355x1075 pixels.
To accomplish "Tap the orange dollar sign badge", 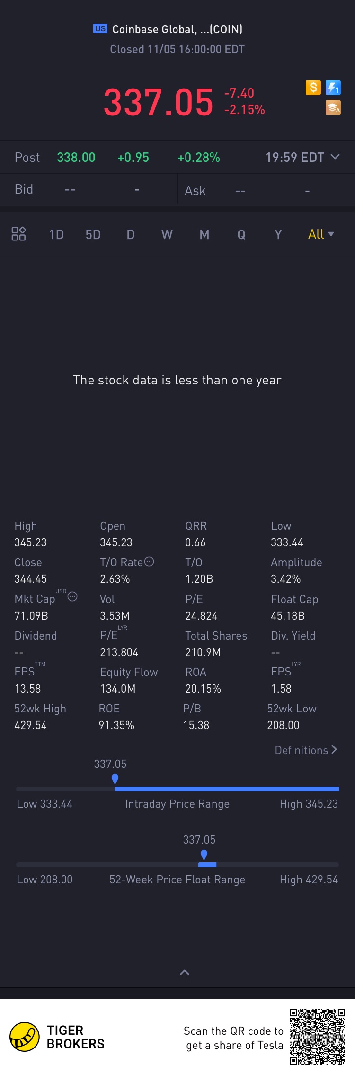I will (313, 88).
